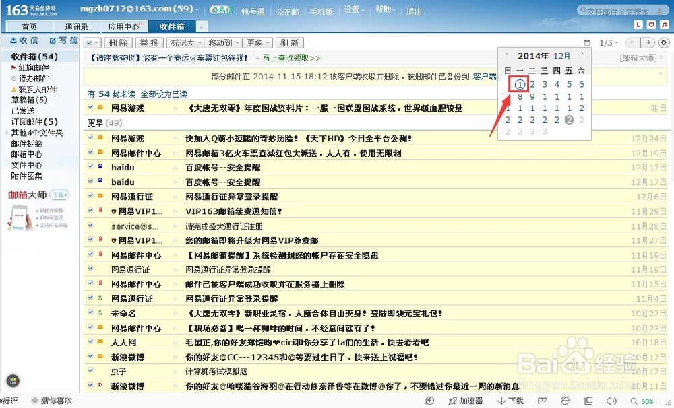Image resolution: width=674 pixels, height=408 pixels.
Task: Click the mail search input field
Action: pyautogui.click(x=620, y=9)
